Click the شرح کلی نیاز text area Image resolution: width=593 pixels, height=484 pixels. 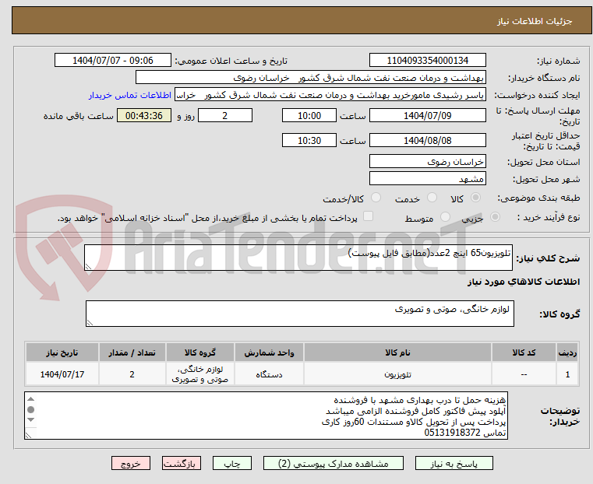[x=298, y=258]
